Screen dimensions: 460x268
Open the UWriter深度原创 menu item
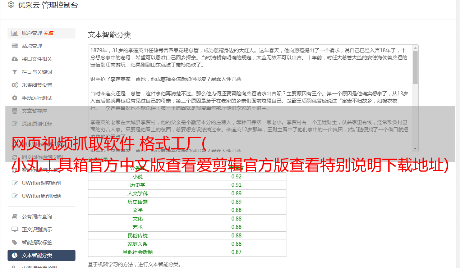41,183
